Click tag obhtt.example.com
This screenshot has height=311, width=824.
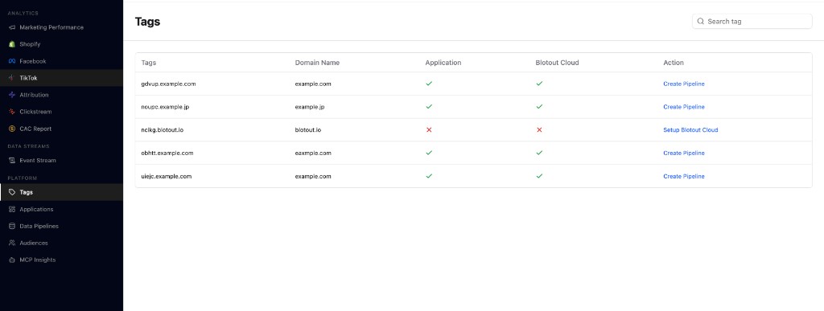click(x=167, y=153)
